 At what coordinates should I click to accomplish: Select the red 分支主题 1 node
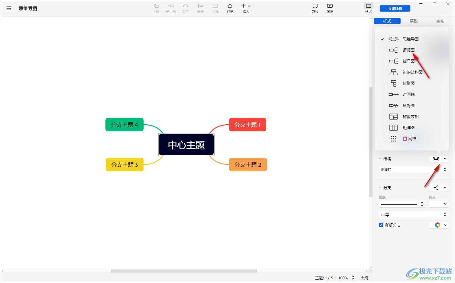[247, 125]
